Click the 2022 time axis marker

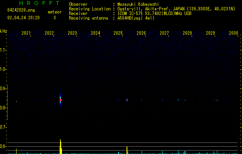(49, 33)
